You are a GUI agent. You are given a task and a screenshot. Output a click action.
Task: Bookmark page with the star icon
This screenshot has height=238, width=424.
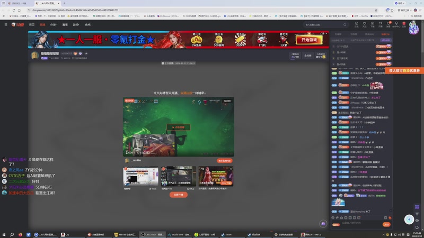coord(376,10)
